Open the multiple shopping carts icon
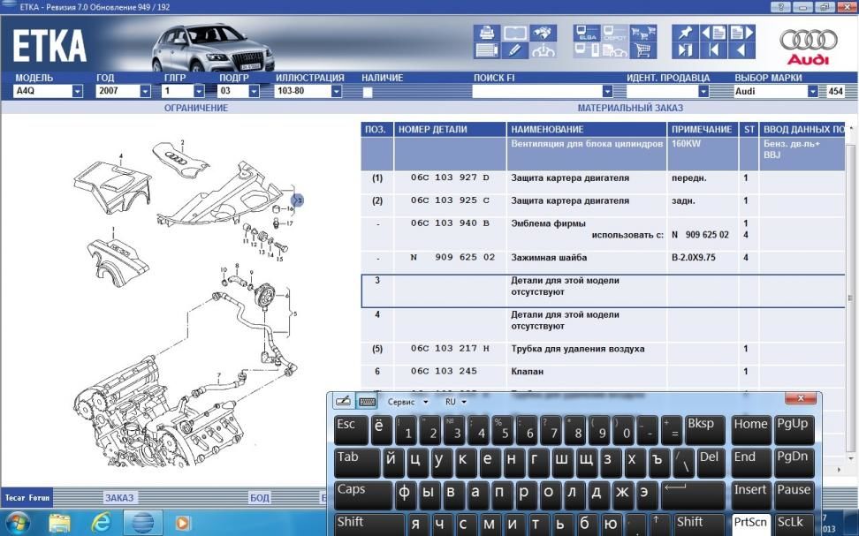The image size is (859, 536). coord(643,33)
